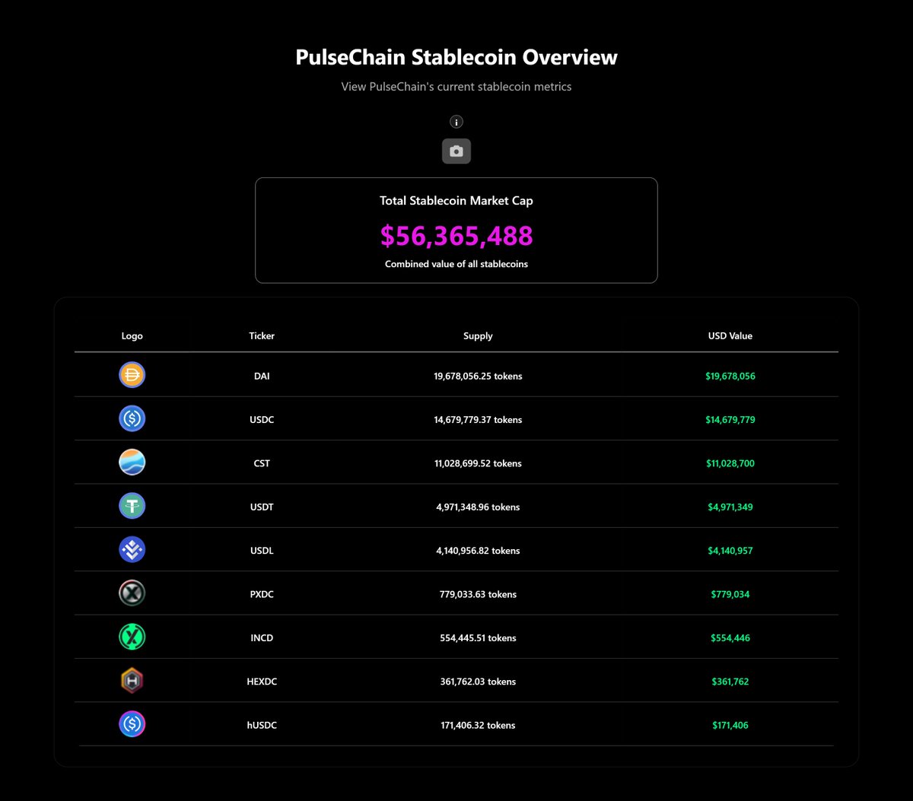
Task: Select the HEXDC ticker cell
Action: pyautogui.click(x=262, y=682)
